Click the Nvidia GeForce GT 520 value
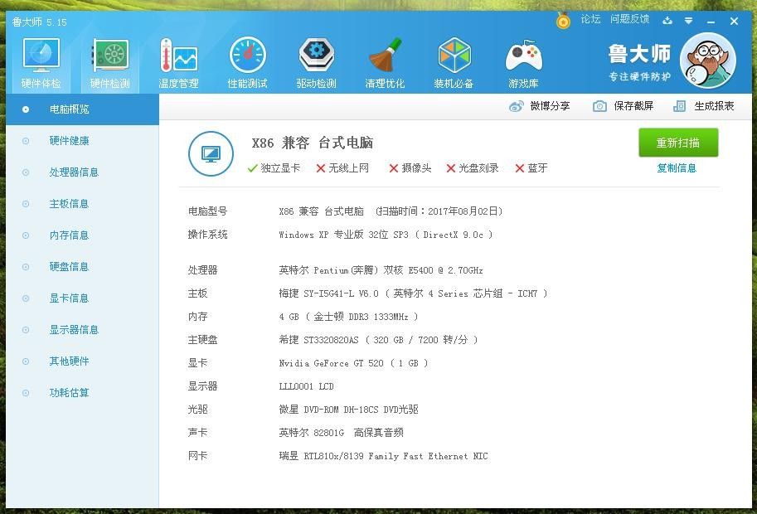 pyautogui.click(x=353, y=363)
